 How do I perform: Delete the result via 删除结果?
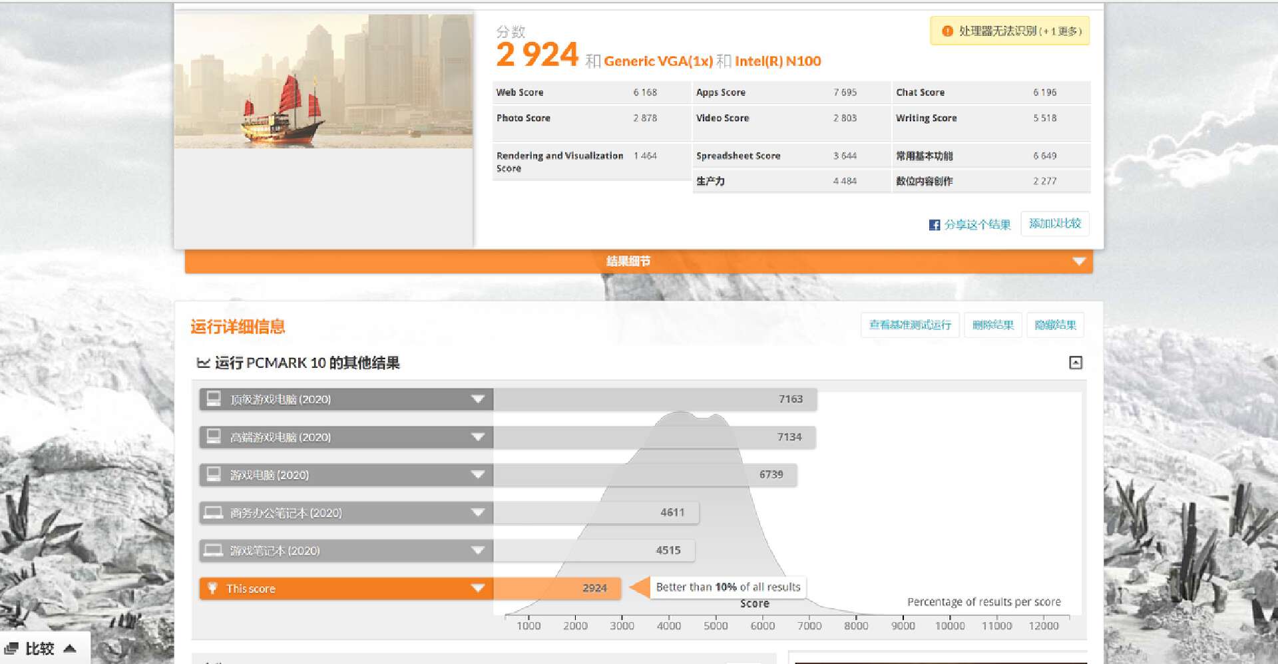pyautogui.click(x=992, y=325)
